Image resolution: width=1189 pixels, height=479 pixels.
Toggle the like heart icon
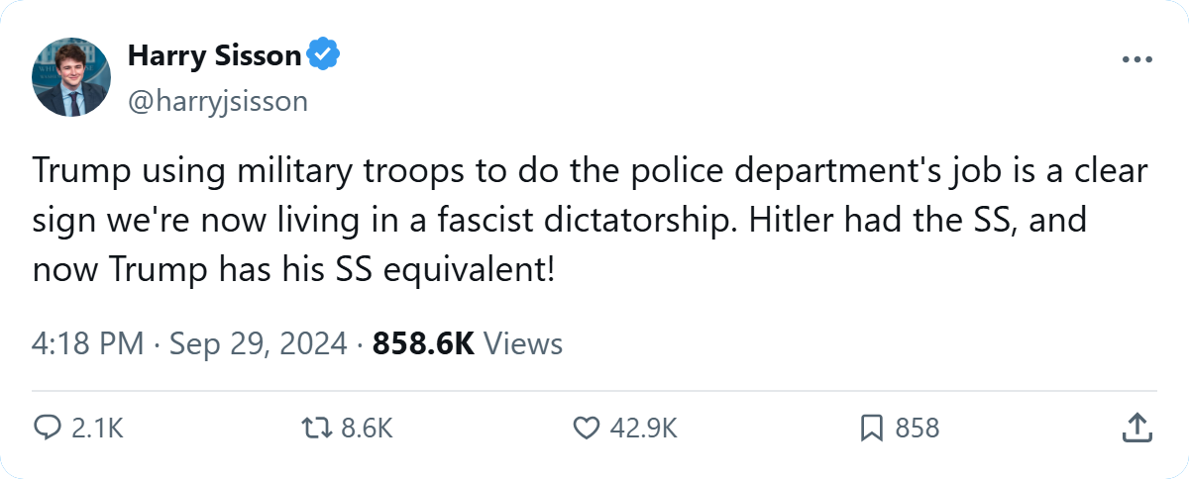[588, 428]
